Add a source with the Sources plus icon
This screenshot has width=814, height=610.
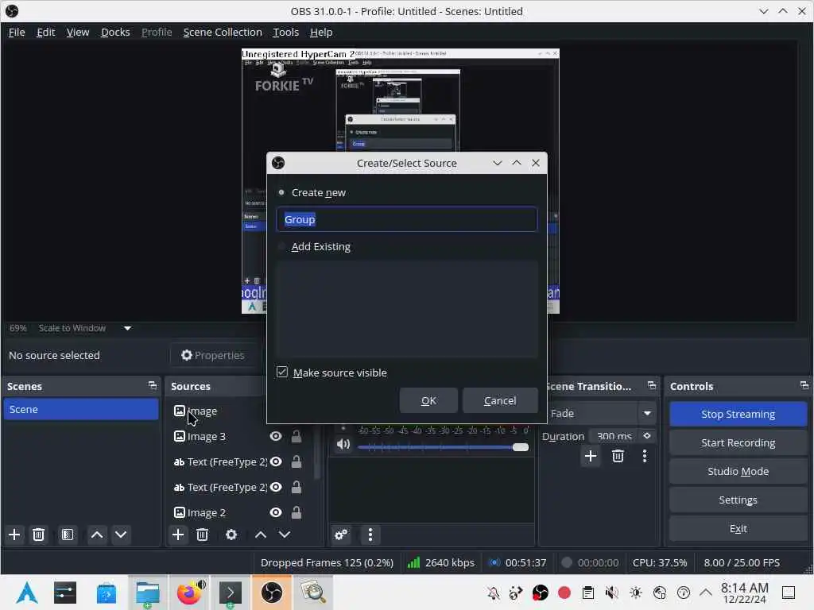pos(178,535)
